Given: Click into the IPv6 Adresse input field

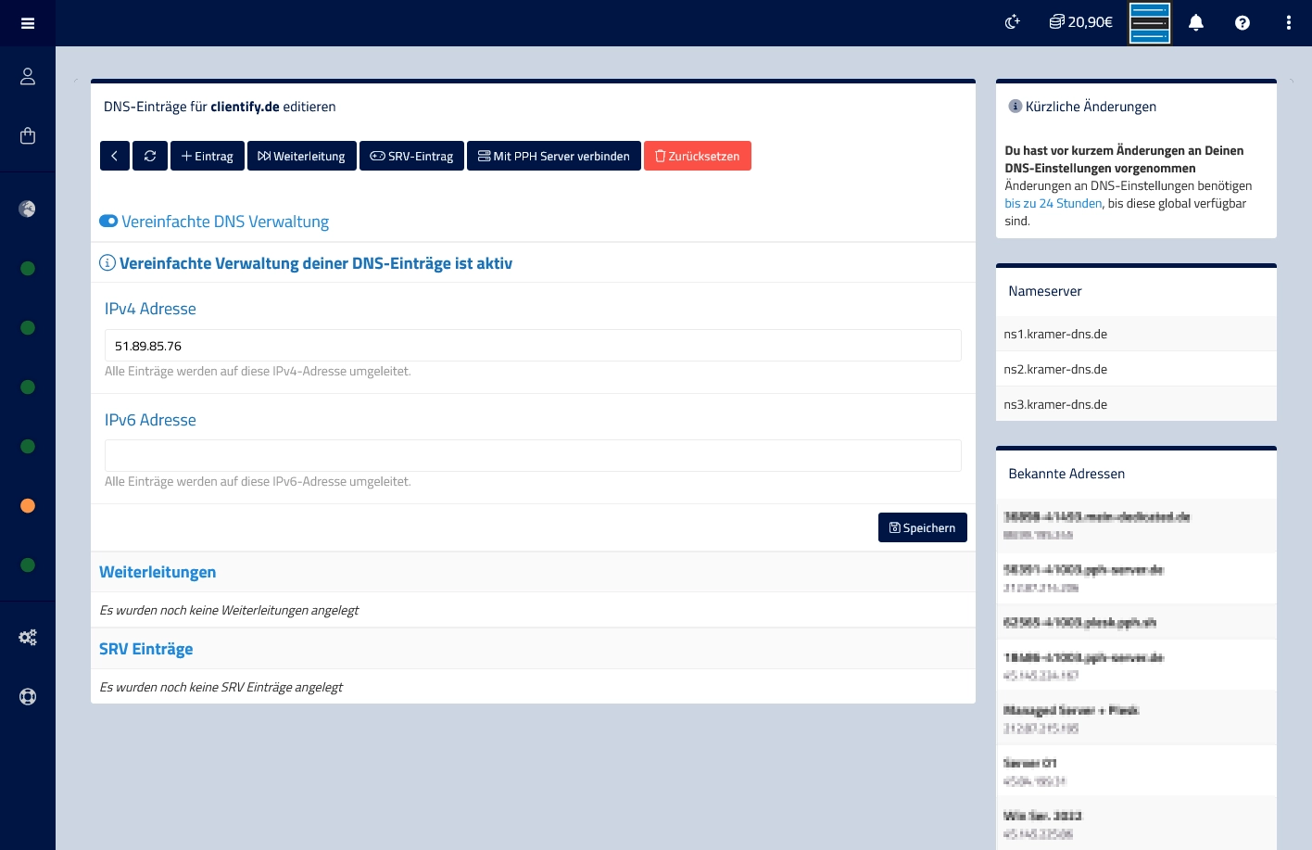Looking at the screenshot, I should pyautogui.click(x=533, y=455).
